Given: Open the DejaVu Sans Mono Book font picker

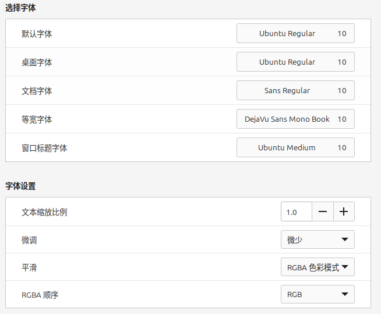Looking at the screenshot, I should (x=295, y=119).
